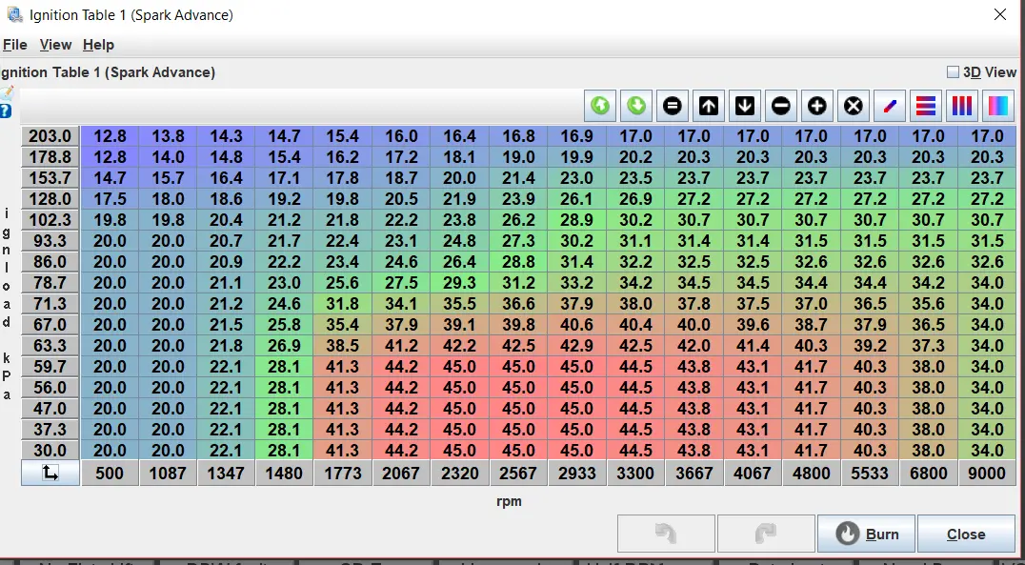Select cell 26.9 in the 63.3 row
This screenshot has width=1025, height=565.
[285, 345]
